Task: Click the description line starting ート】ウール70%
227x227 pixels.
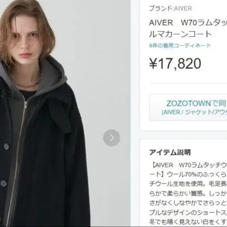Action: click(188, 174)
